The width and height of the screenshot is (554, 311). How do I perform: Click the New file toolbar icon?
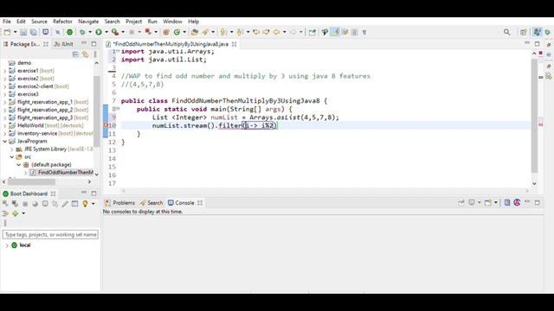pyautogui.click(x=8, y=32)
